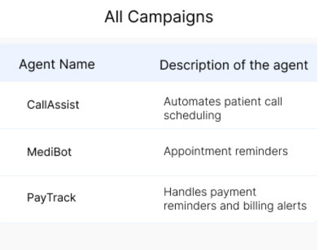The width and height of the screenshot is (333, 250).
Task: Sort by the Agent Name column header
Action: (x=57, y=64)
